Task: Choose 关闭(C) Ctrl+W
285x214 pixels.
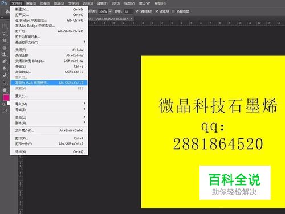Action: (x=49, y=50)
